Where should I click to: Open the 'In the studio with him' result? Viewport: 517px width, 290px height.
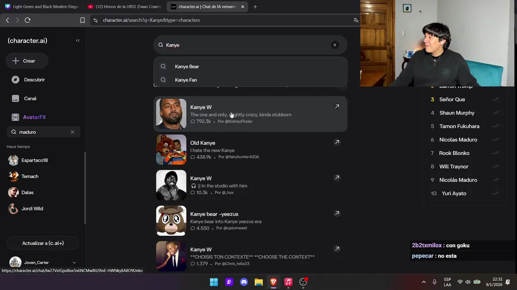(x=250, y=185)
